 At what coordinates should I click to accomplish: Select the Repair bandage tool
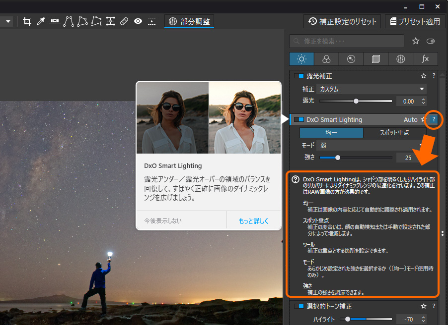tap(124, 21)
